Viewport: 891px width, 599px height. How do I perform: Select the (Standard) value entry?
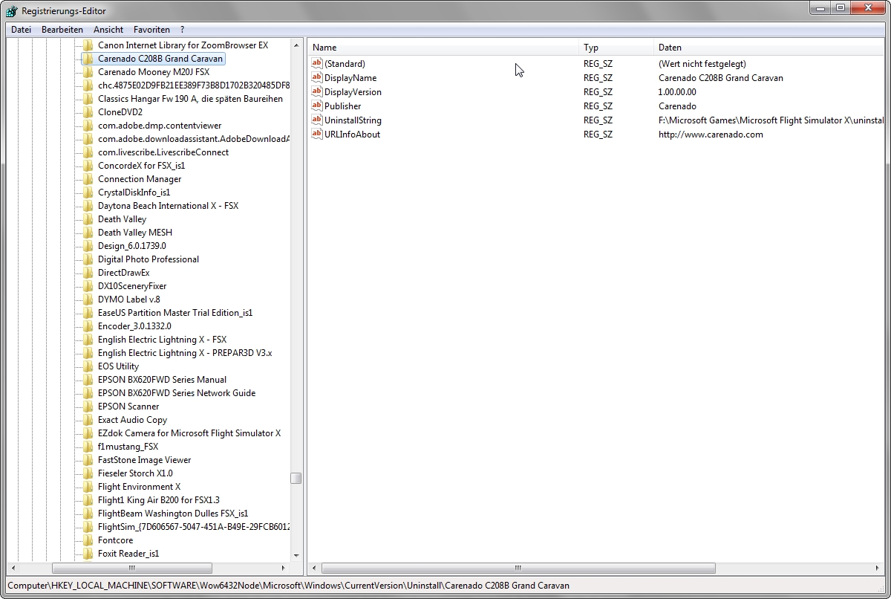coord(345,64)
